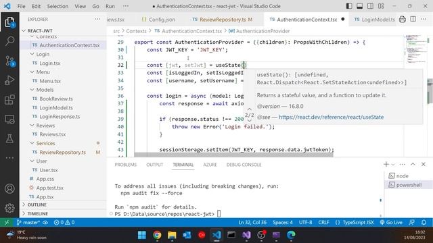Viewport: 433px width, 243px height.
Task: Open errors and warnings count
Action: tap(64, 222)
